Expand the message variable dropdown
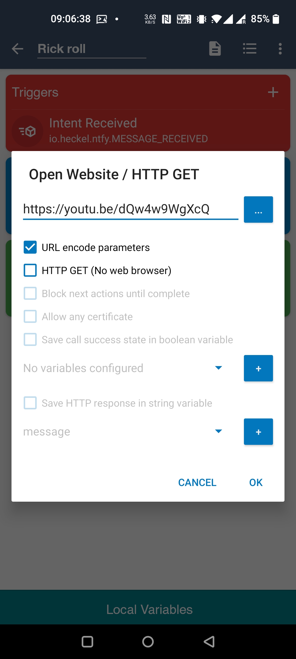 (x=218, y=431)
